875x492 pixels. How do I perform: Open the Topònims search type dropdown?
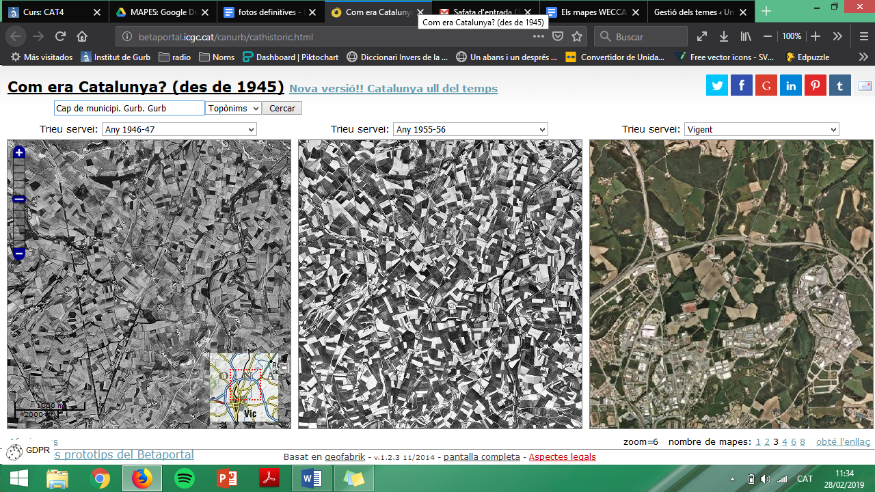[233, 108]
